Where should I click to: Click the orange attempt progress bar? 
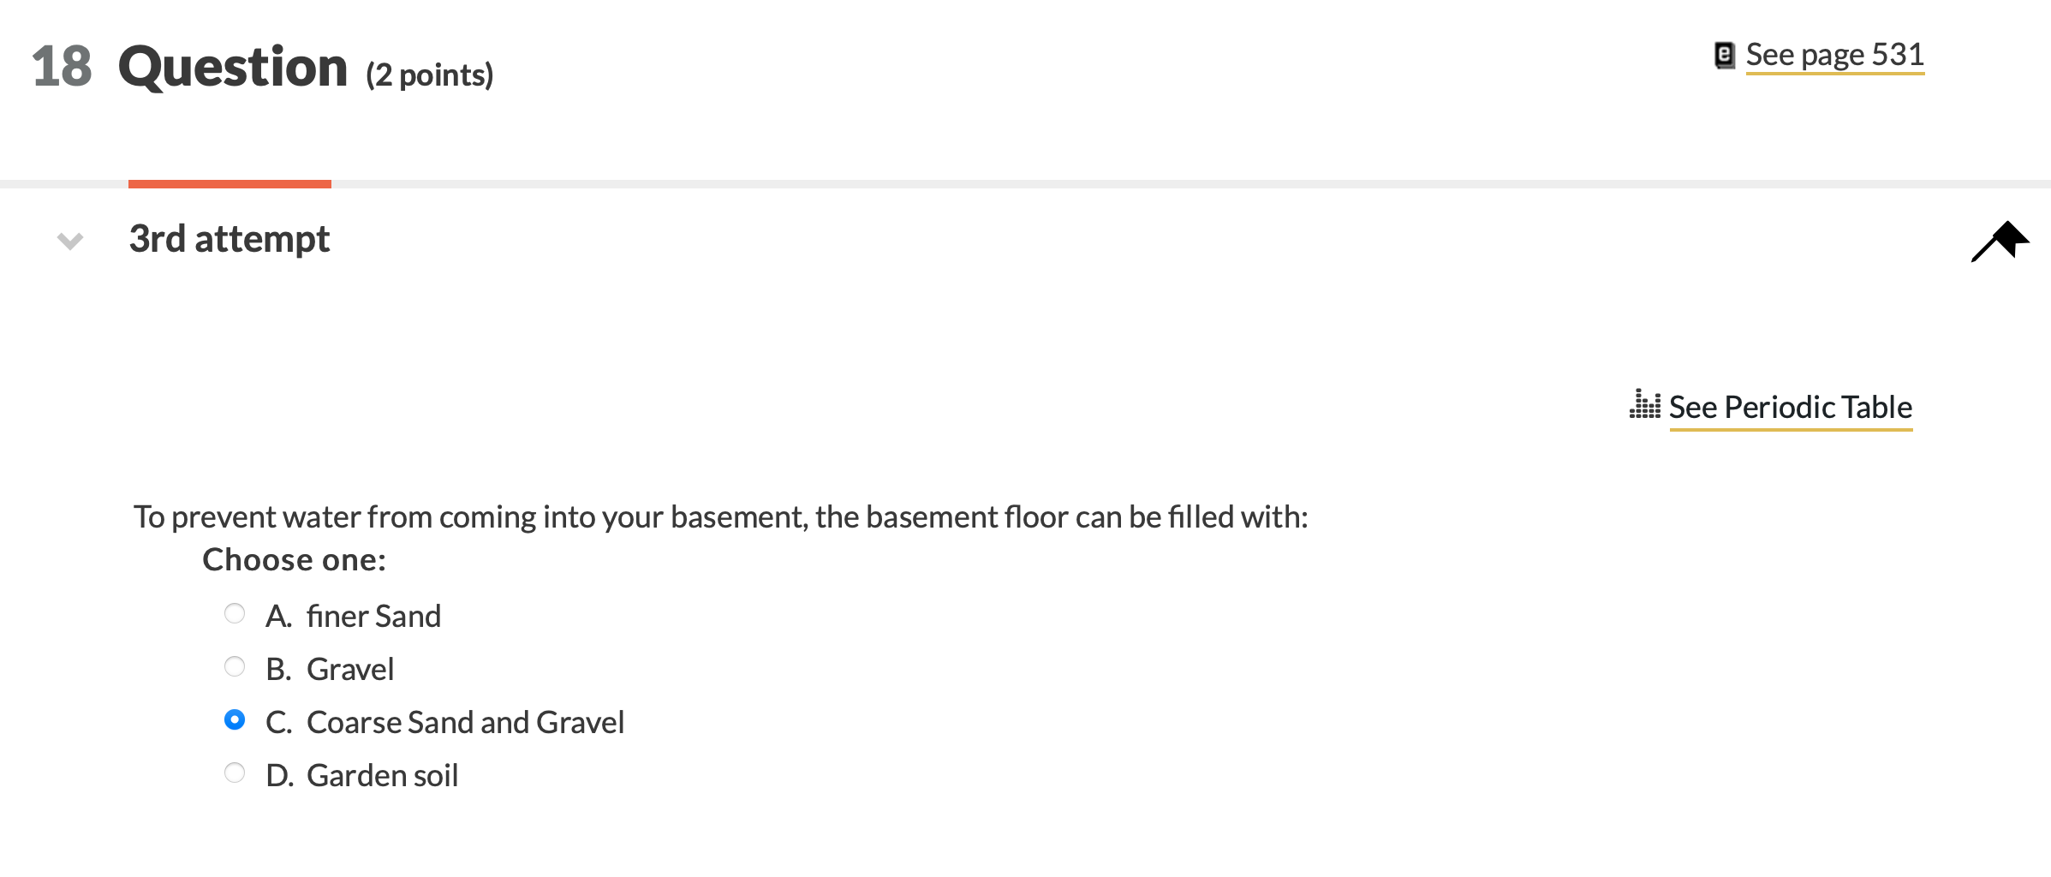coord(230,184)
